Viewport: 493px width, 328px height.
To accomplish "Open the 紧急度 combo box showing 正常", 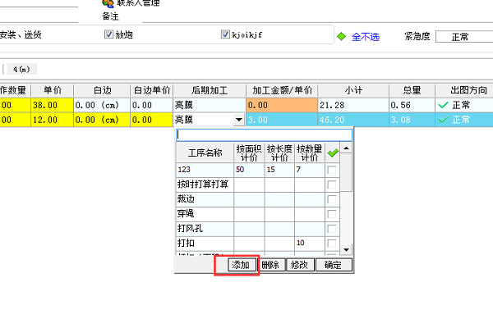I will (464, 37).
